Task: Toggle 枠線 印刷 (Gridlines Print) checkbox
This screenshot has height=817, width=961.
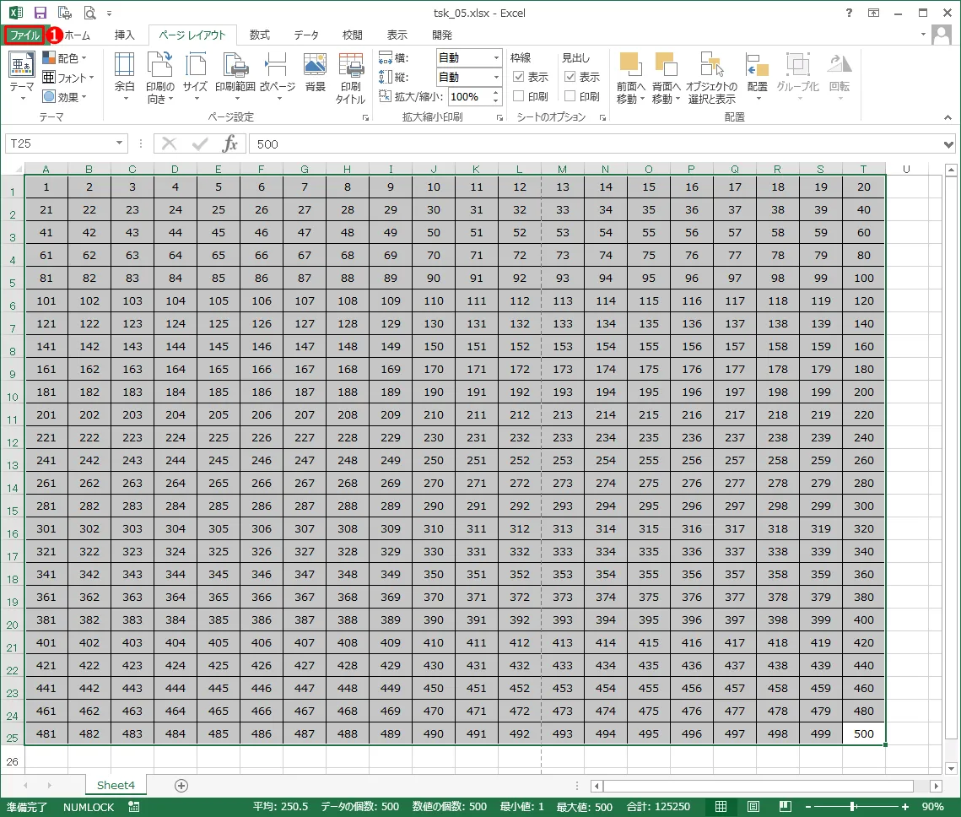Action: click(519, 96)
